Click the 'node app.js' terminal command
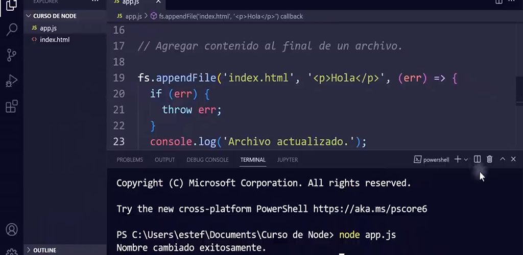 [x=367, y=235]
